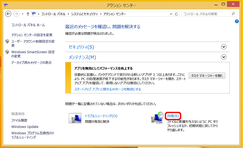Click the セキュリティ(S) heading
Image resolution: width=243 pixels, height=148 pixels.
(81, 47)
